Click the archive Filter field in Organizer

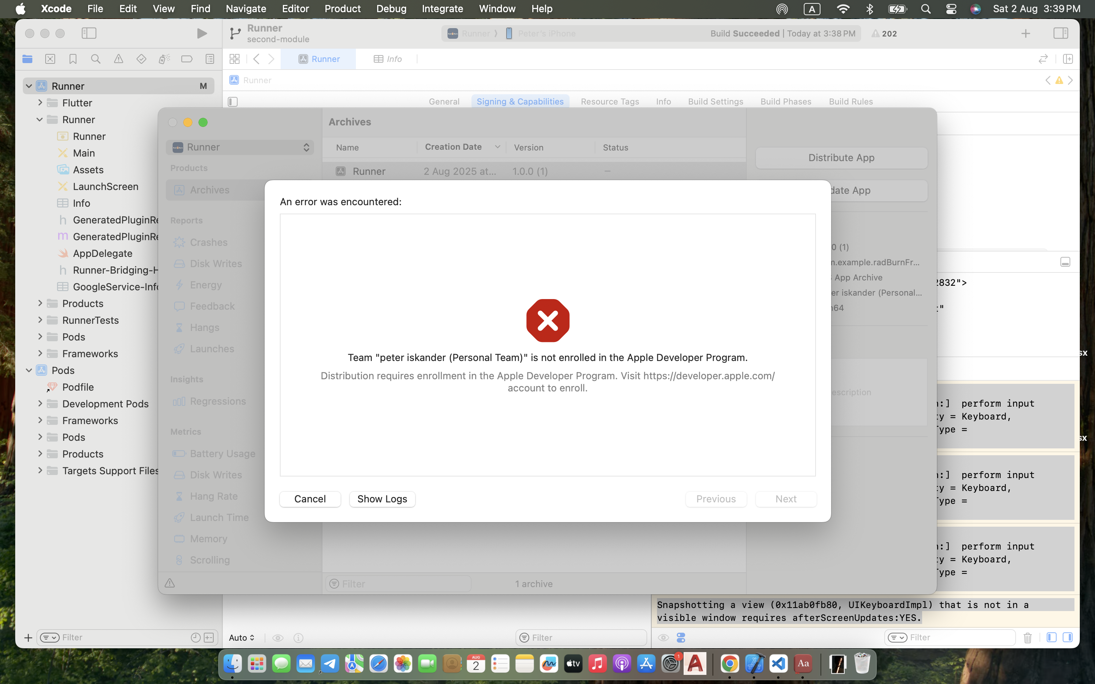click(398, 584)
